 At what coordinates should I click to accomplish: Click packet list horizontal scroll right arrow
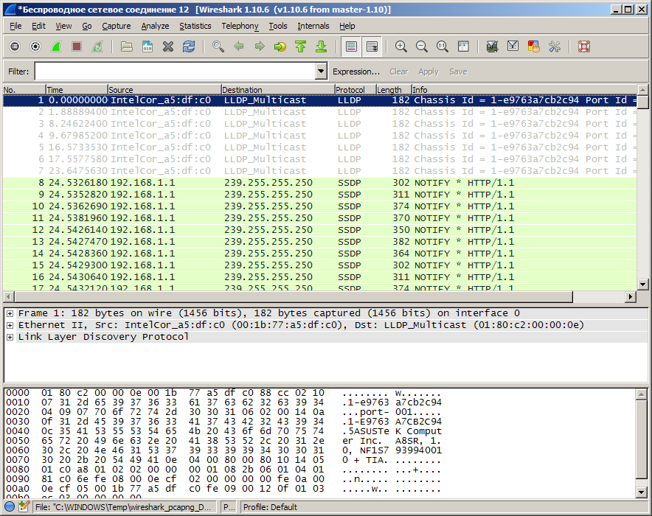click(631, 296)
